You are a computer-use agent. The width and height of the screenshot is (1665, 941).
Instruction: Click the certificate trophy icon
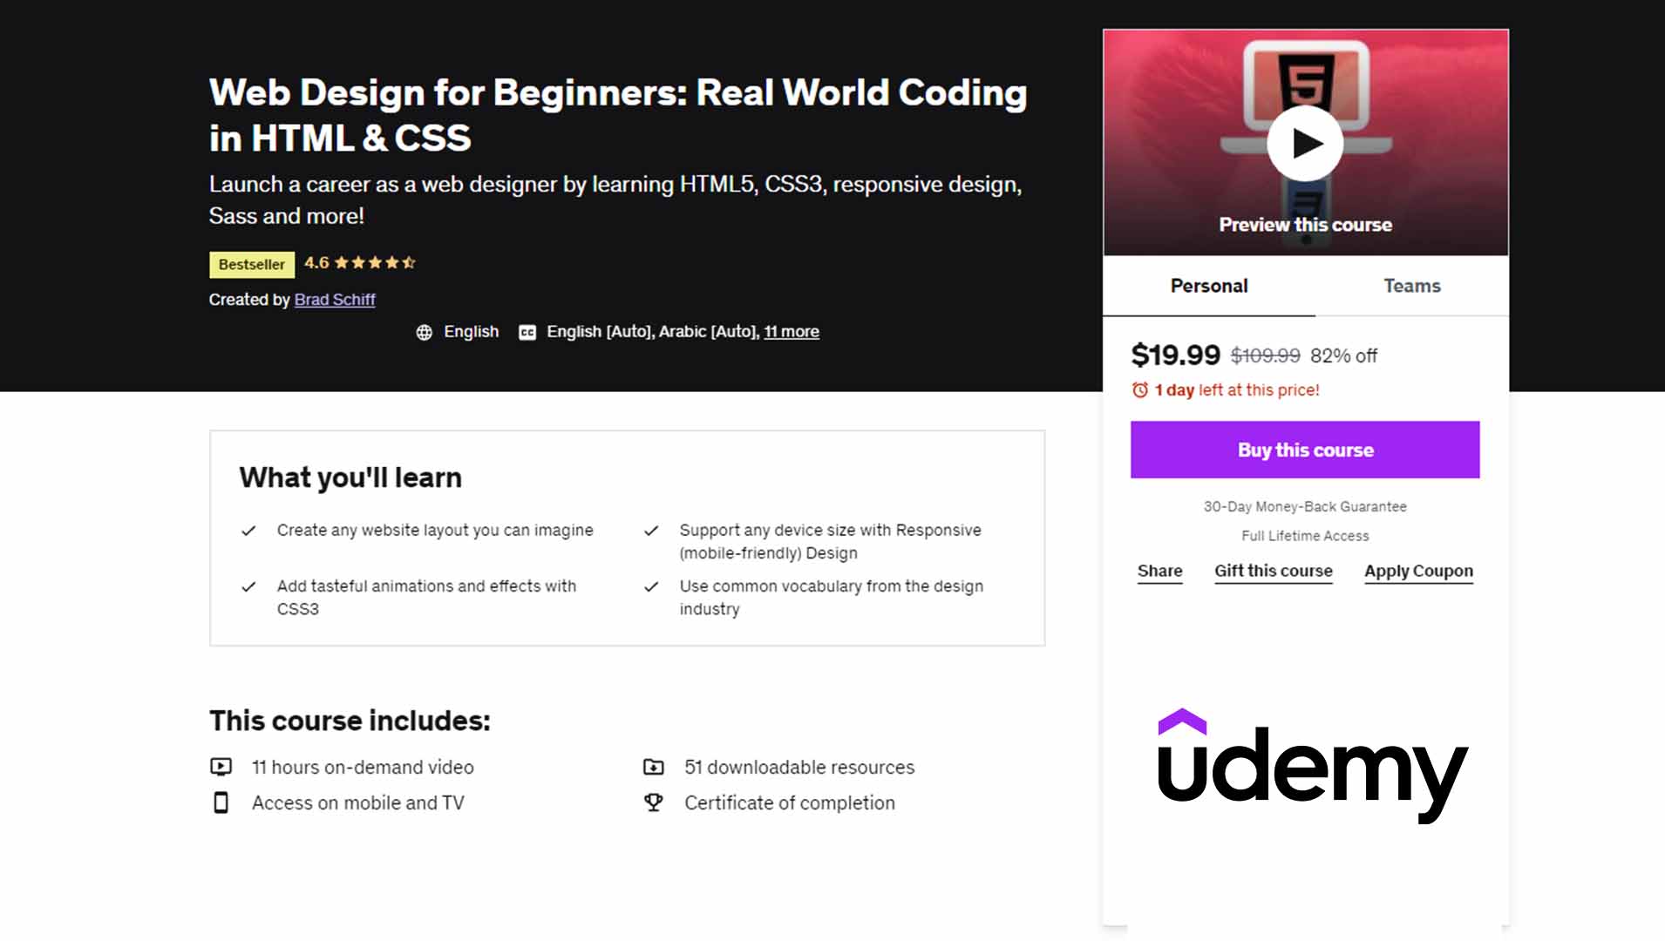click(x=655, y=802)
